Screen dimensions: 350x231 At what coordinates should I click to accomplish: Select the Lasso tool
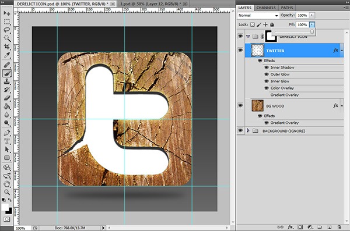coord(6,30)
